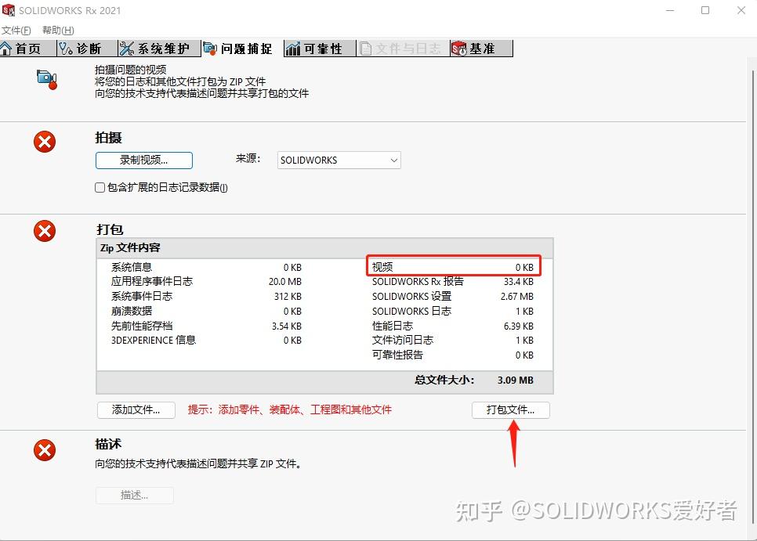Click the 打包文件... button

pos(510,409)
